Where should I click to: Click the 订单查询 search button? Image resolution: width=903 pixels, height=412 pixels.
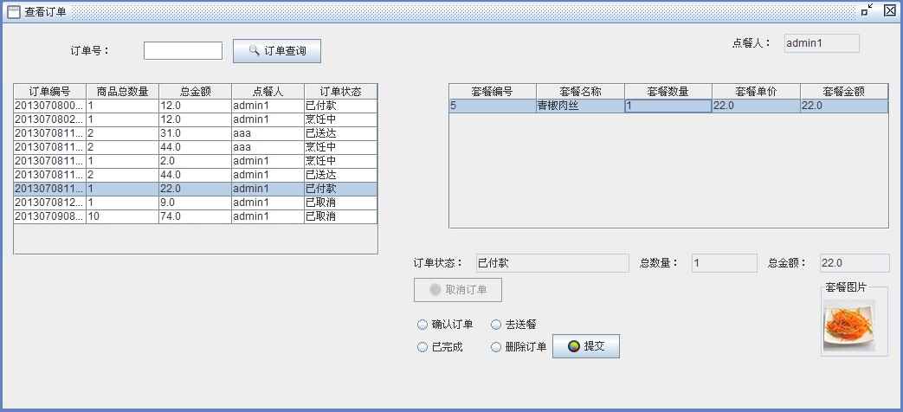point(277,51)
